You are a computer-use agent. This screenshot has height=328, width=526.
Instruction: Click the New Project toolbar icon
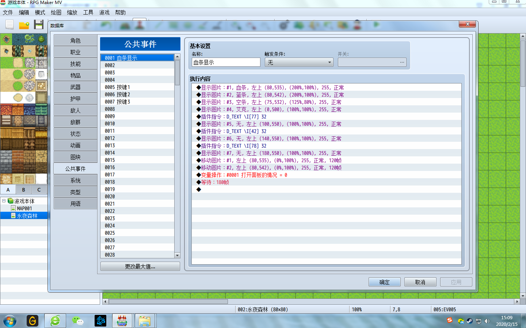(x=9, y=25)
